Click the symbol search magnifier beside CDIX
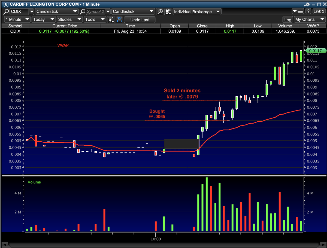The height and width of the screenshot is (248, 327). pos(6,12)
